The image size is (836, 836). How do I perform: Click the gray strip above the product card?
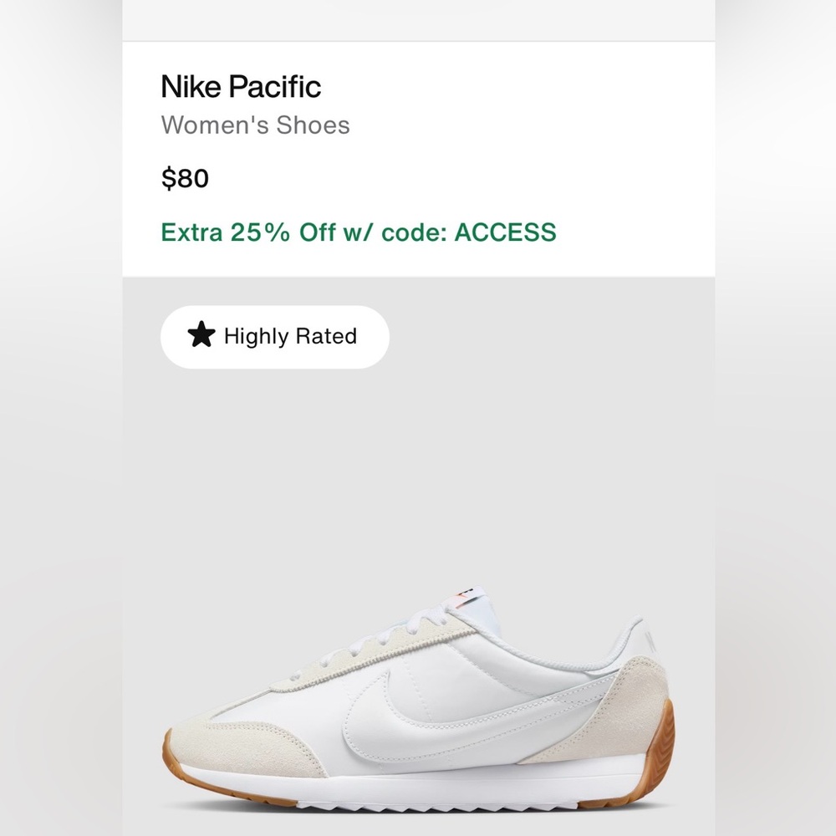(418, 20)
